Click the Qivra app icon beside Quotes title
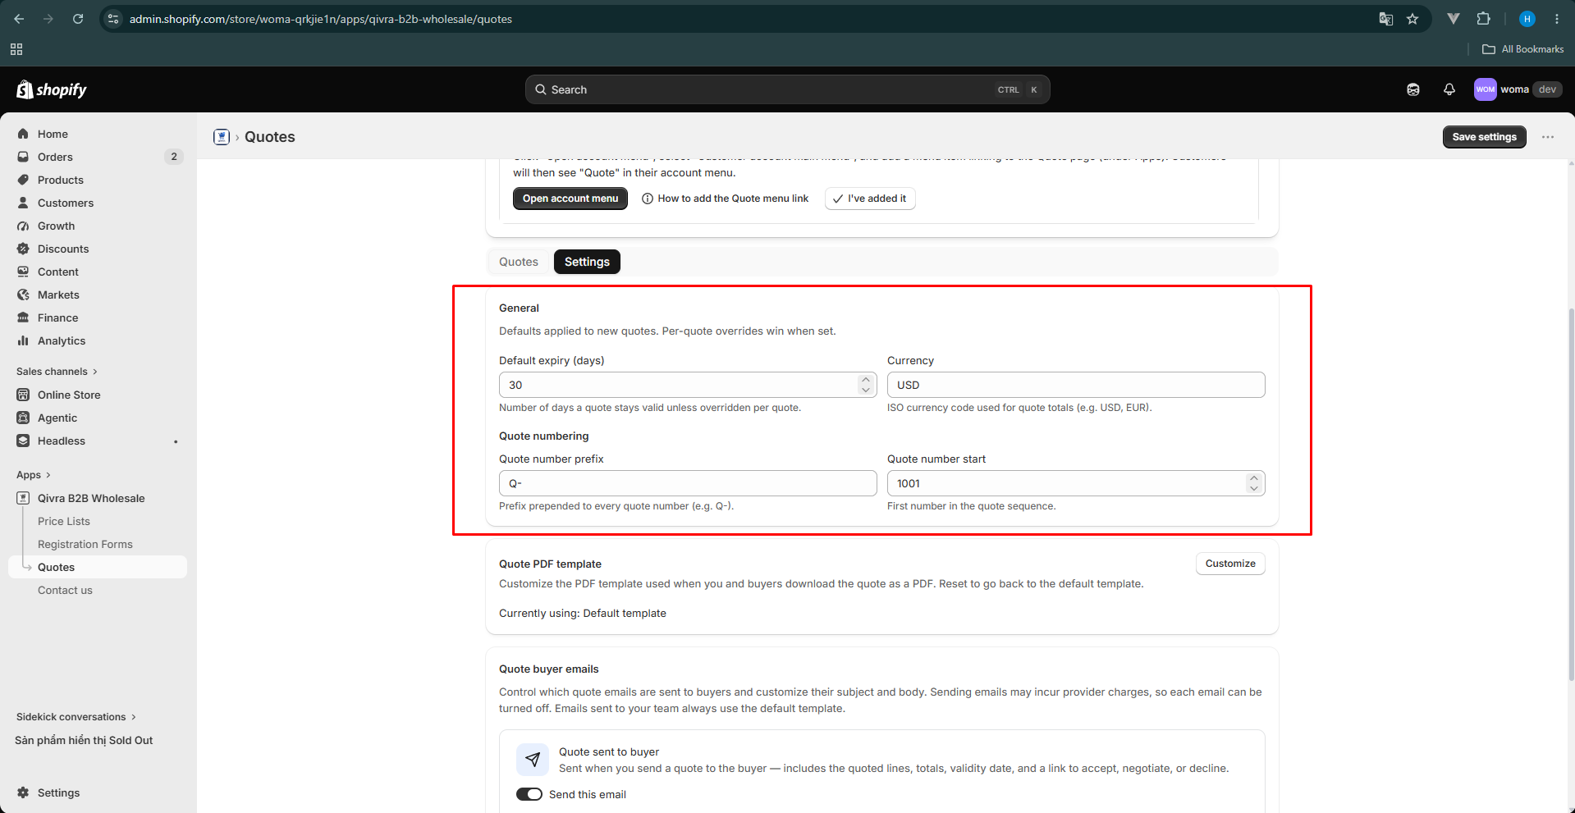This screenshot has height=813, width=1575. pyautogui.click(x=222, y=137)
